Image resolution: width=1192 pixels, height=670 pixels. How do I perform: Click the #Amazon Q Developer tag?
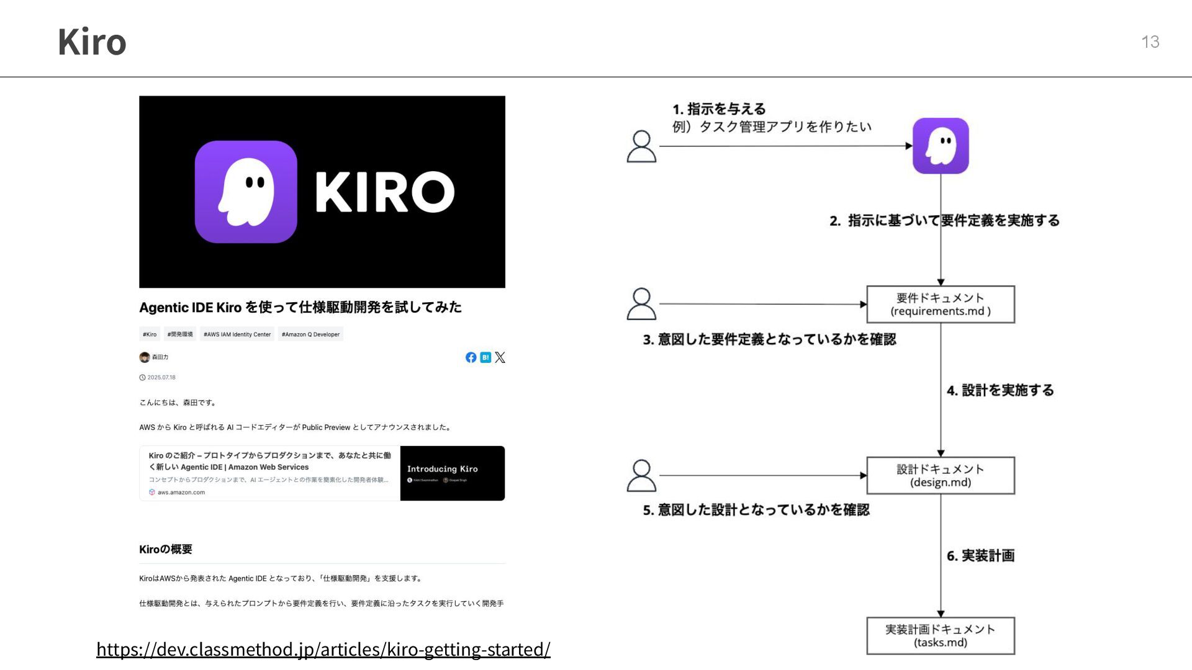310,334
